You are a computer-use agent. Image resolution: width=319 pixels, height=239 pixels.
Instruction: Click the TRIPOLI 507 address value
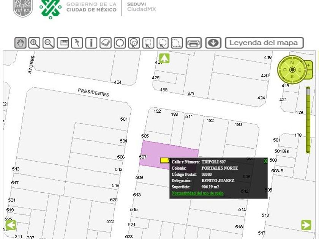pyautogui.click(x=213, y=162)
